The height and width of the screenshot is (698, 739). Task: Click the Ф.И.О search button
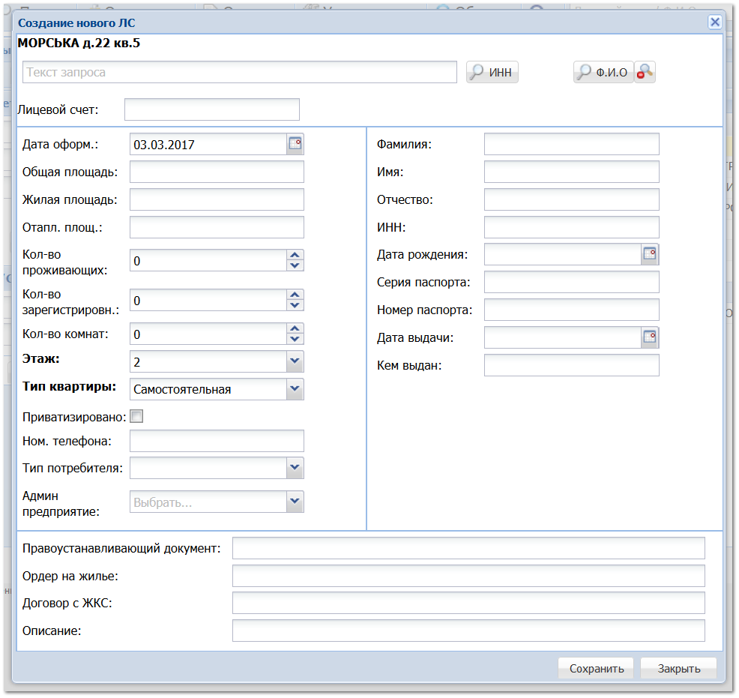point(603,72)
